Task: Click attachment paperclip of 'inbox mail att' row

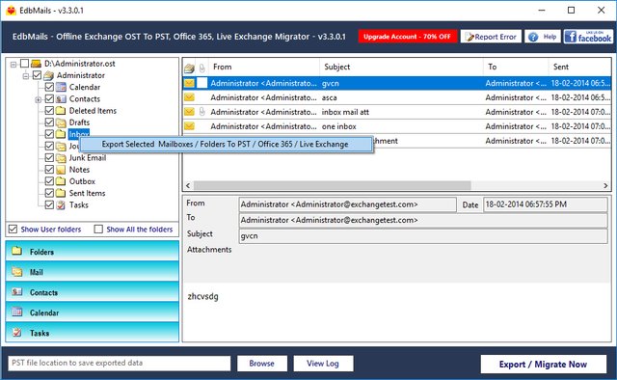Action: [201, 112]
